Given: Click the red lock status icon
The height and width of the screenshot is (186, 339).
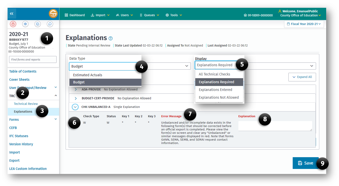Looking at the screenshot, I should [13, 24].
